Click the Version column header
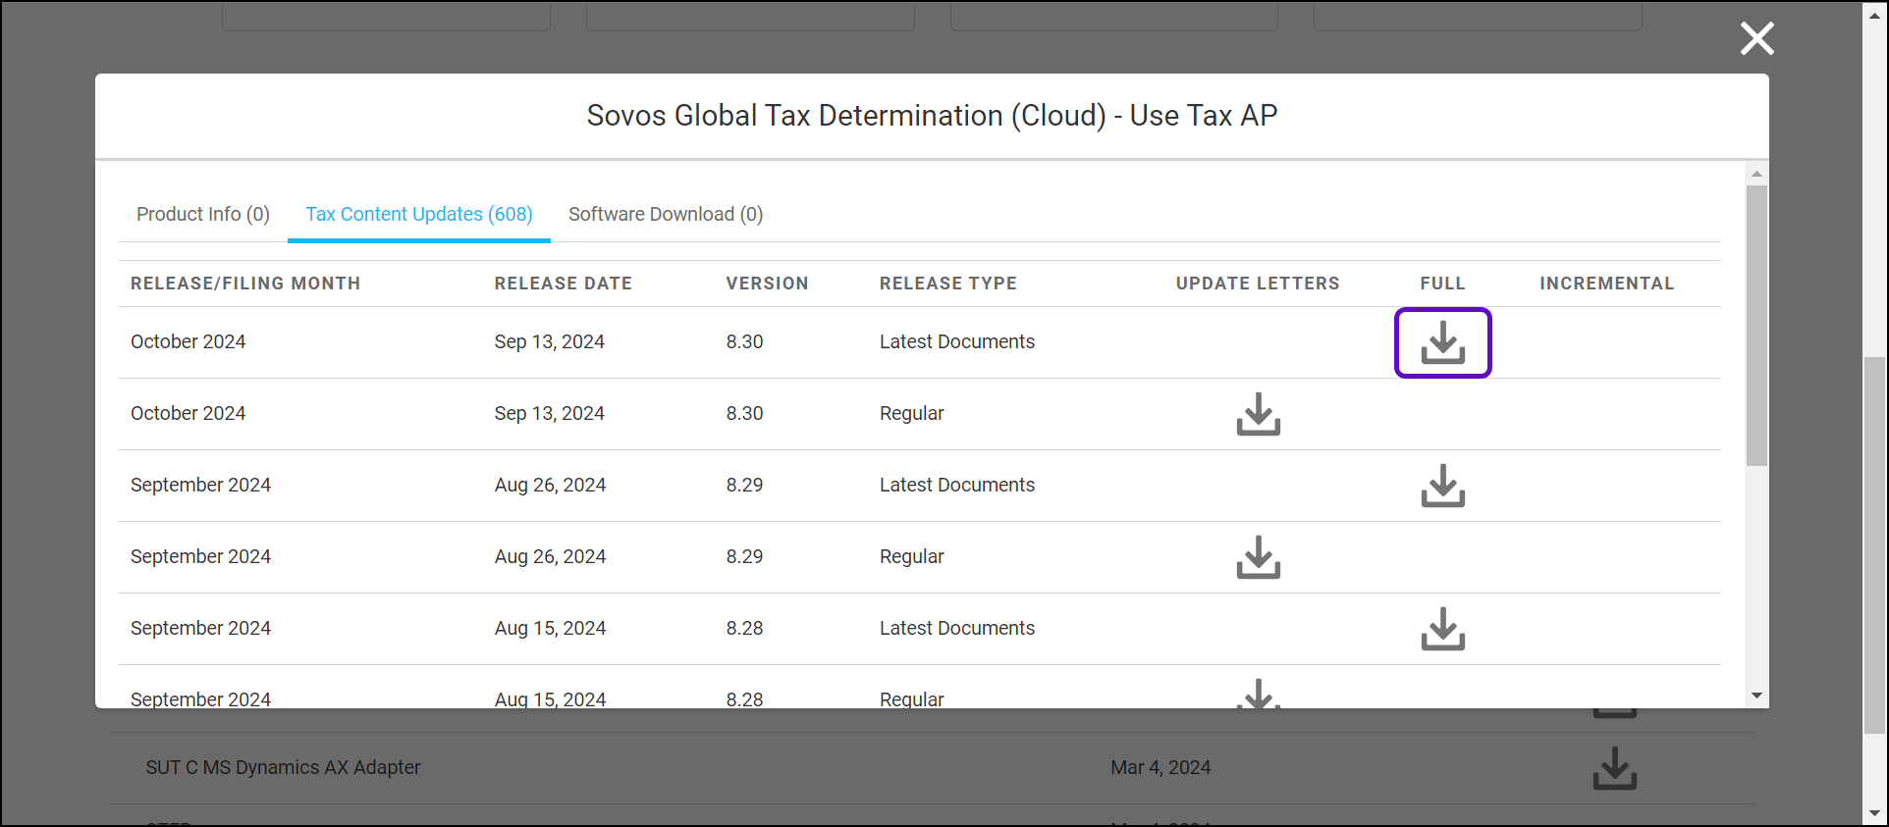The image size is (1889, 827). tap(767, 284)
